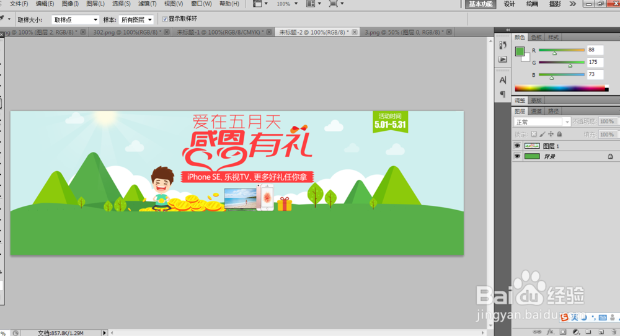Click the lock position icon

click(x=551, y=134)
